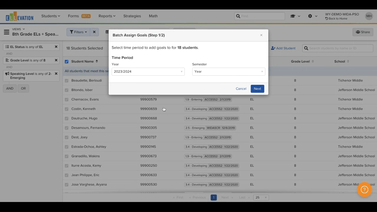Close the Batch Assign Goals dialog
Image resolution: width=377 pixels, height=212 pixels.
point(261,35)
